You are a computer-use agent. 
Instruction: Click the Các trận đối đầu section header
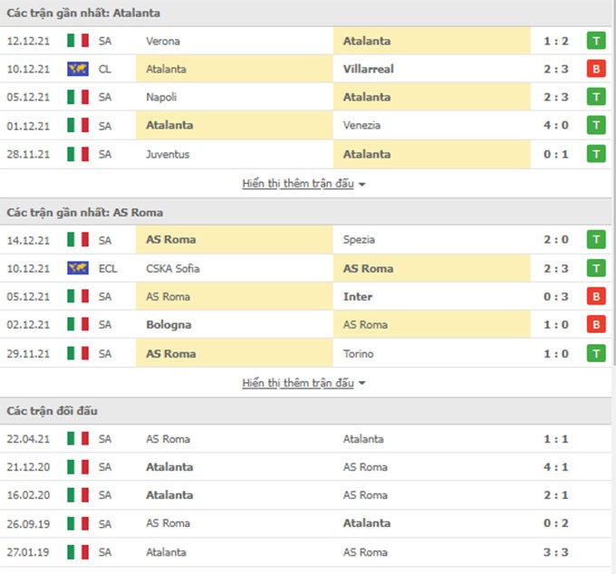[x=53, y=411]
